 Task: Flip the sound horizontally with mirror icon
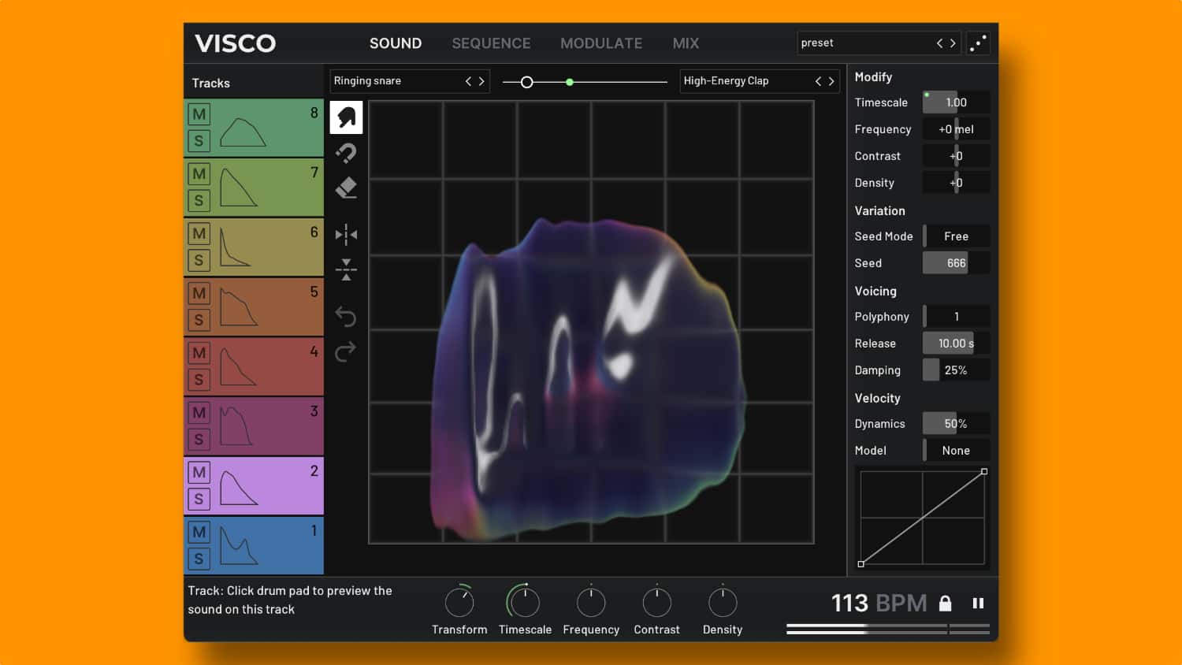pyautogui.click(x=346, y=234)
